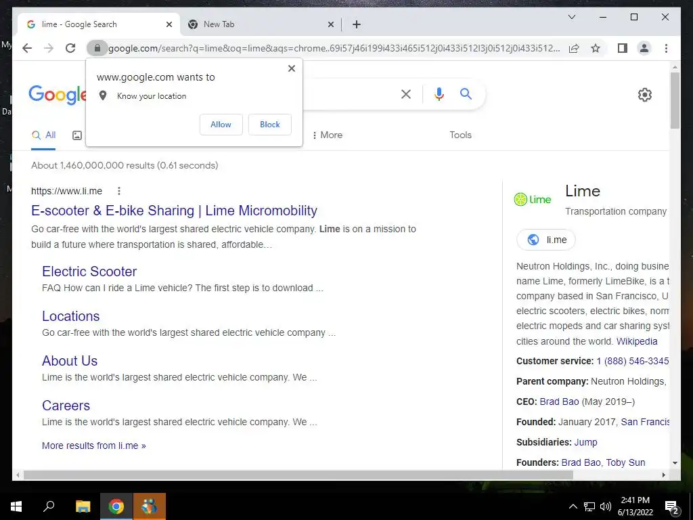Switch to the lime - Google Search tab
Screen dimensions: 693x520
coord(98,24)
